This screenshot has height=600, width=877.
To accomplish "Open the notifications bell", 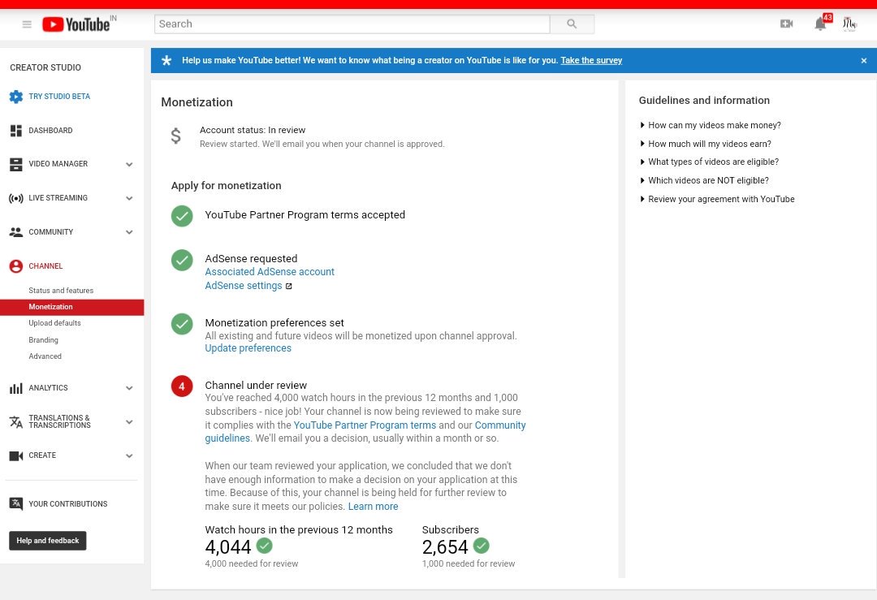I will pos(820,24).
